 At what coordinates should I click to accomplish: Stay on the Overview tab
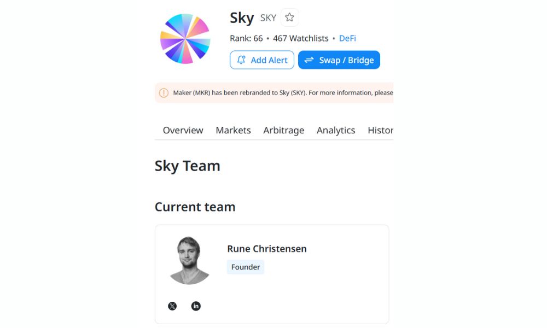182,130
